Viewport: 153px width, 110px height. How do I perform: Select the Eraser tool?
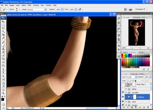[x=3, y=55]
